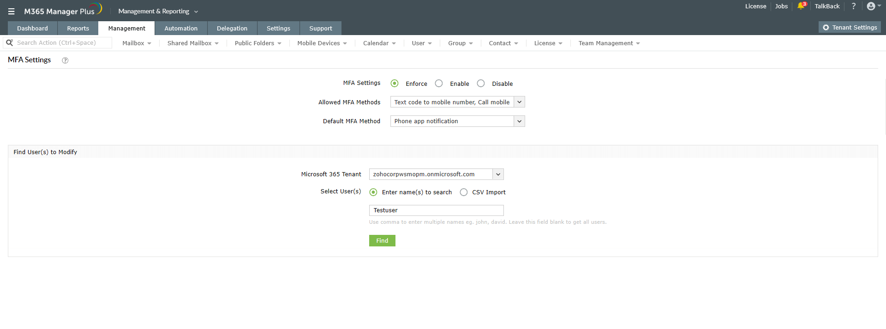Expand the Calendar menu
This screenshot has height=329, width=886.
[379, 43]
